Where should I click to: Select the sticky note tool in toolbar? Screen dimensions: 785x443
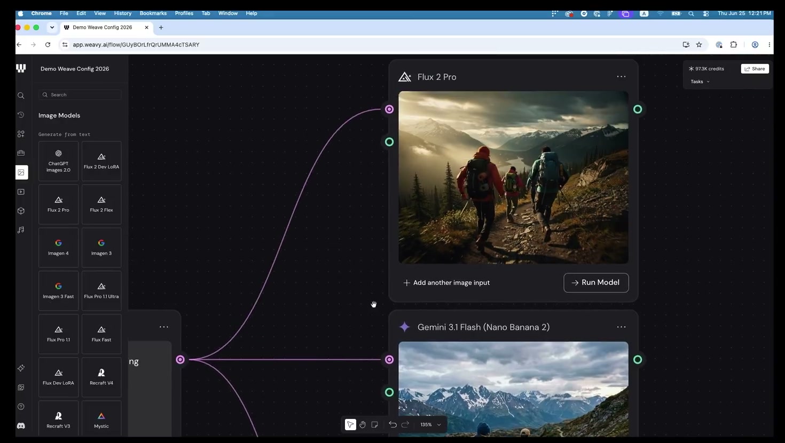point(375,425)
